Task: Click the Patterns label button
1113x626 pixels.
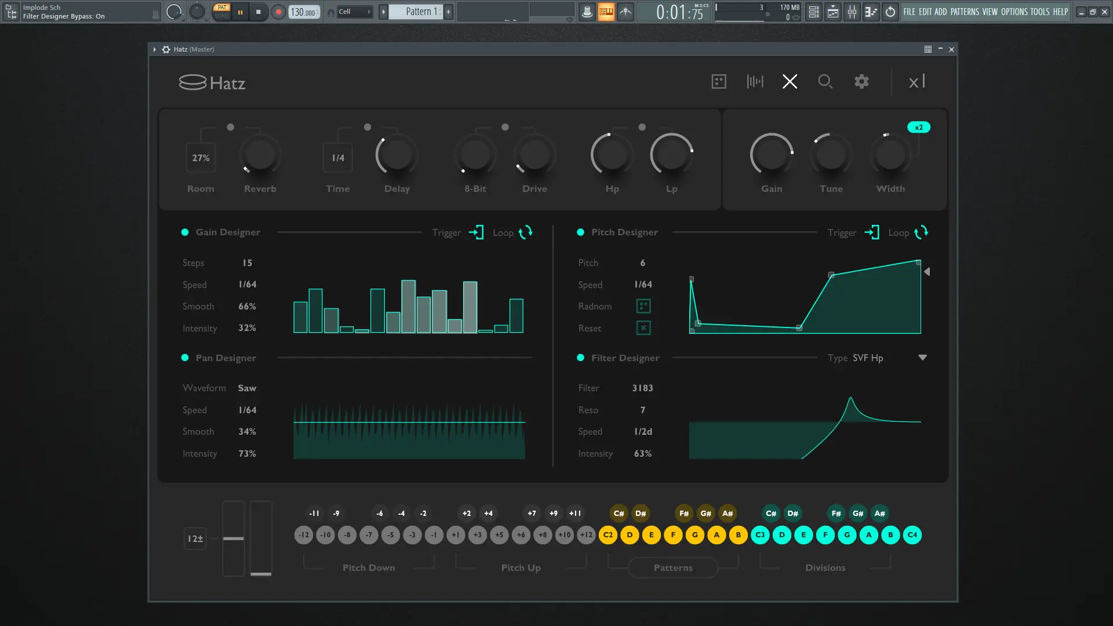Action: point(673,567)
